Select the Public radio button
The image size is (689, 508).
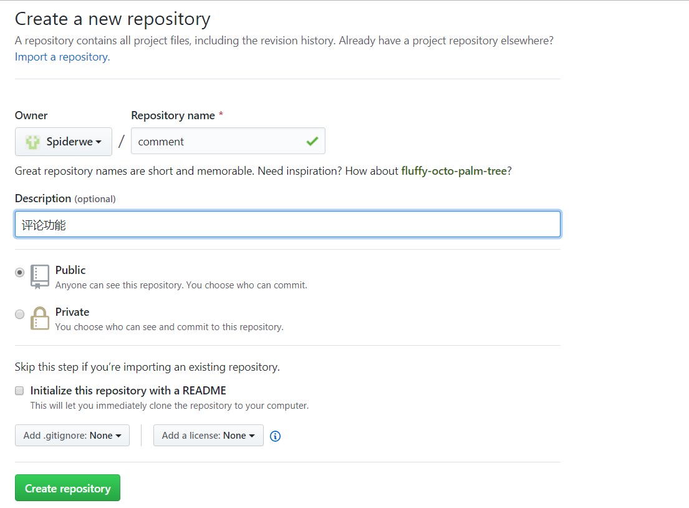click(x=19, y=272)
